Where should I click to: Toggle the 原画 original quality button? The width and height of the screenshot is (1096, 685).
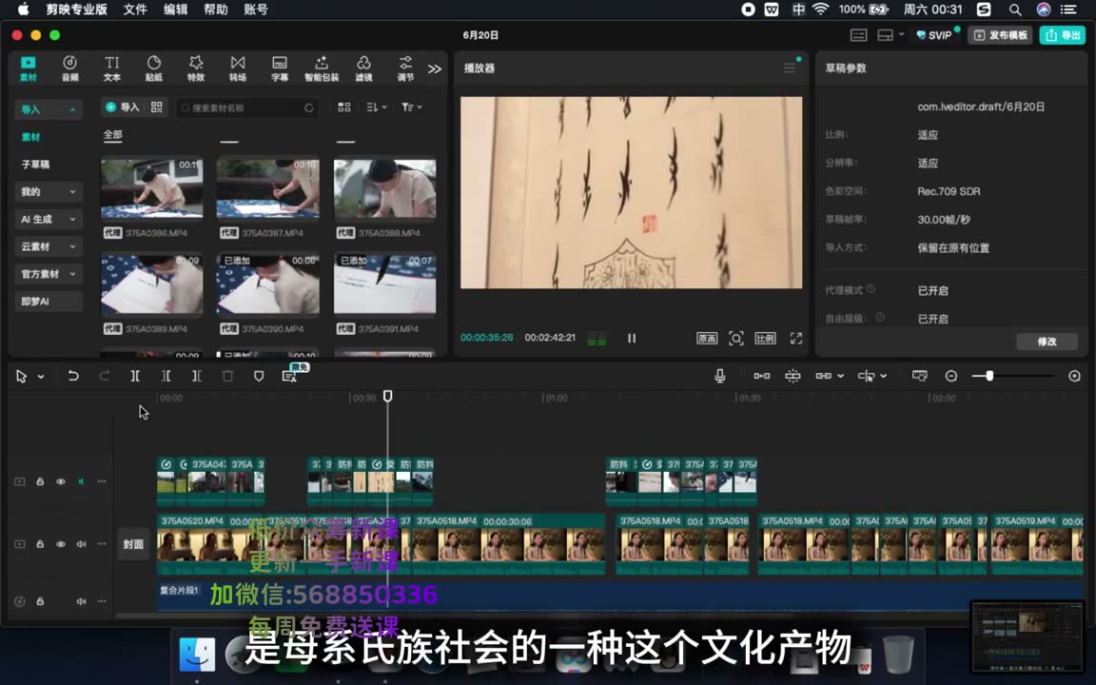coord(707,339)
